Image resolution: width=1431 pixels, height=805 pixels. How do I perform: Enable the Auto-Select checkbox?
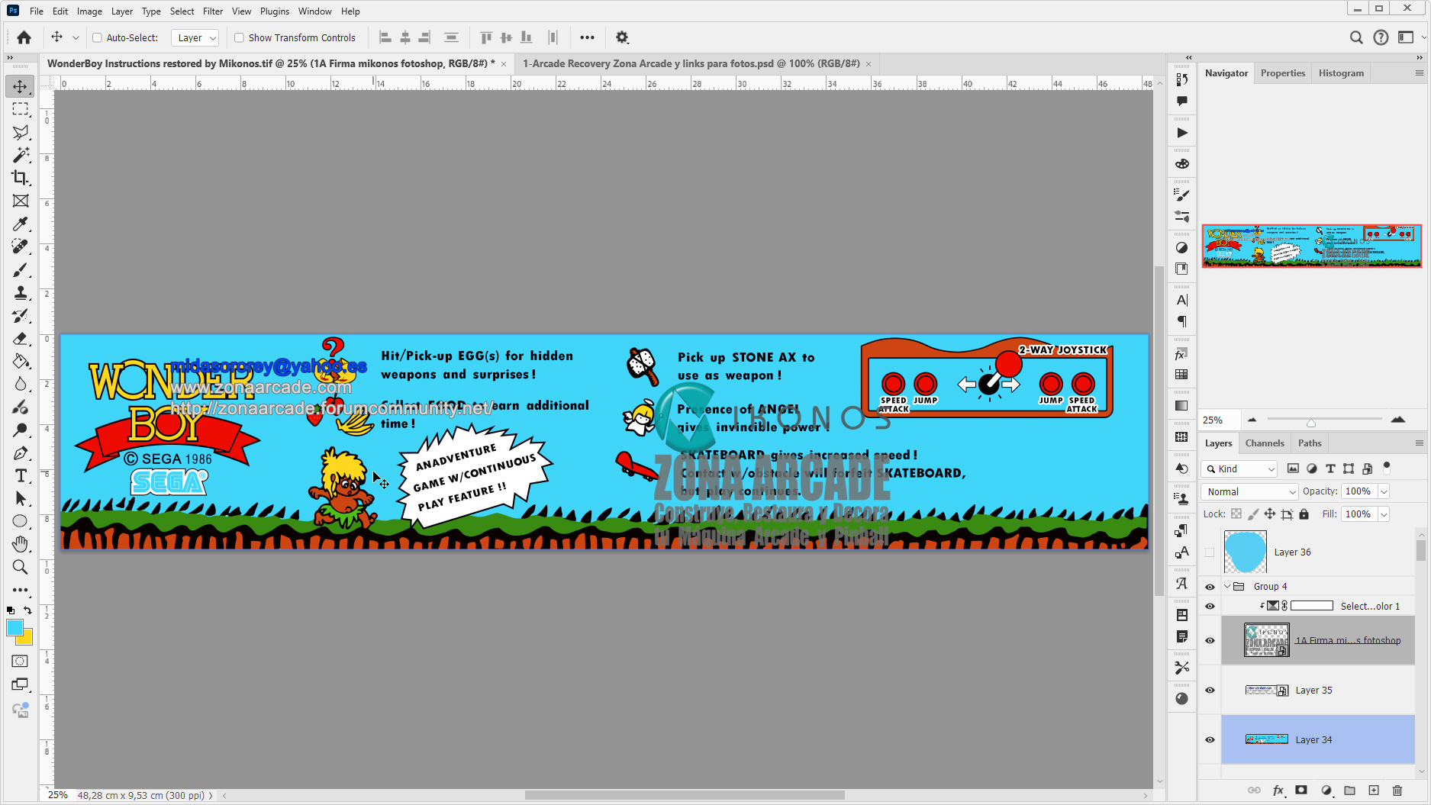[97, 37]
